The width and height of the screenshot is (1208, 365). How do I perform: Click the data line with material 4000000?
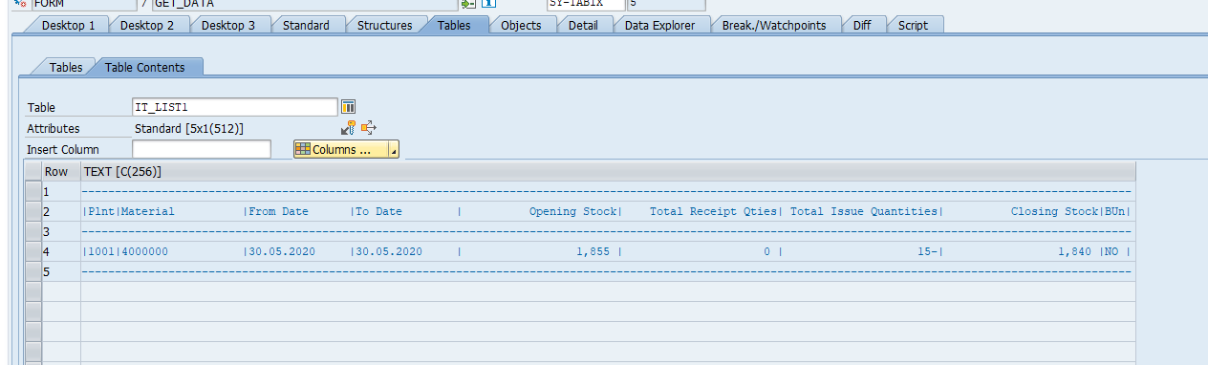[x=608, y=251]
